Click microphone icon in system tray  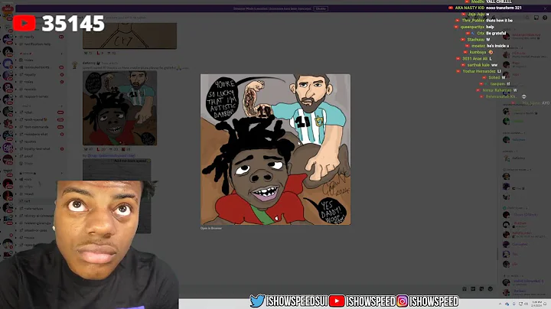pos(514,304)
